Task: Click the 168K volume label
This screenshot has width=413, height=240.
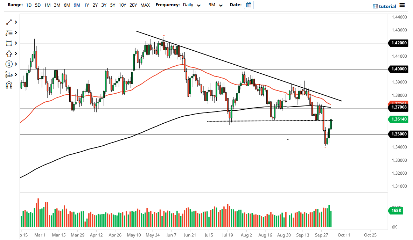Action: pyautogui.click(x=396, y=210)
